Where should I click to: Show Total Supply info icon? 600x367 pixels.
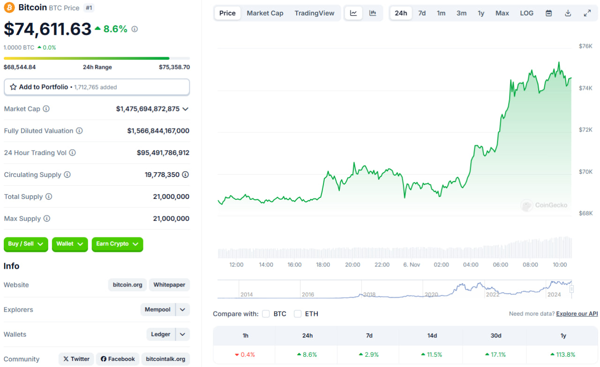coord(48,197)
